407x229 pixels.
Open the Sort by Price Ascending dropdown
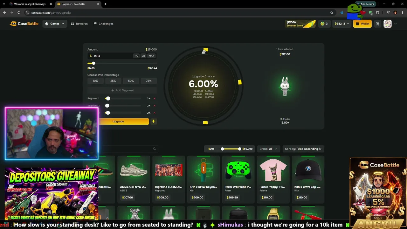coord(303,149)
